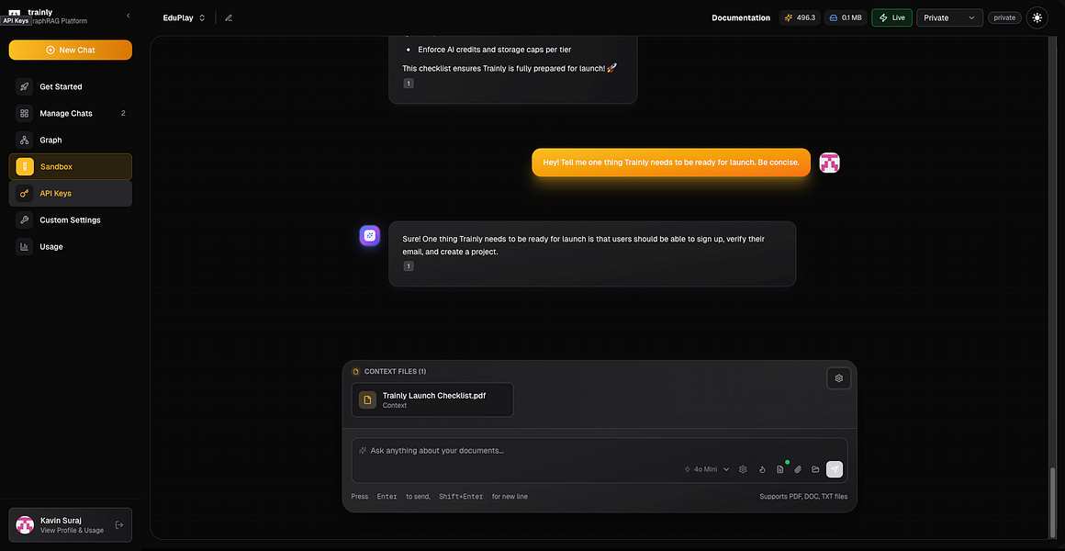Toggle the document context icon with green dot
Screen dimensions: 1065x551
pos(780,469)
